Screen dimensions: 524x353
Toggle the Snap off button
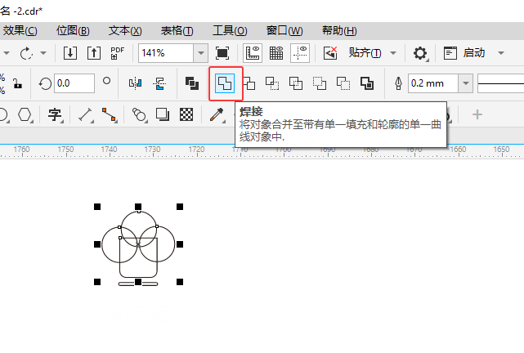click(330, 53)
